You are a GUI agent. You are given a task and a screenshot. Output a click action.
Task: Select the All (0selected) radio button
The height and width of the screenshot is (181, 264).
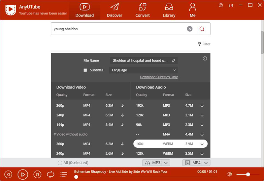coord(60,163)
